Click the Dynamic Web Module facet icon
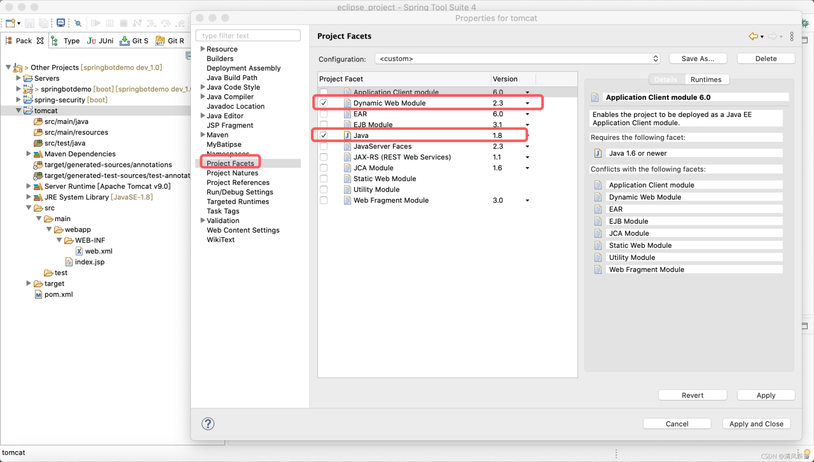This screenshot has width=814, height=462. tap(347, 103)
